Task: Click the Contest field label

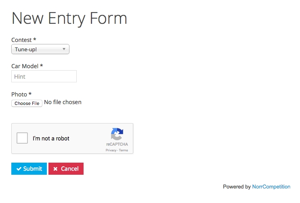Action: click(24, 40)
